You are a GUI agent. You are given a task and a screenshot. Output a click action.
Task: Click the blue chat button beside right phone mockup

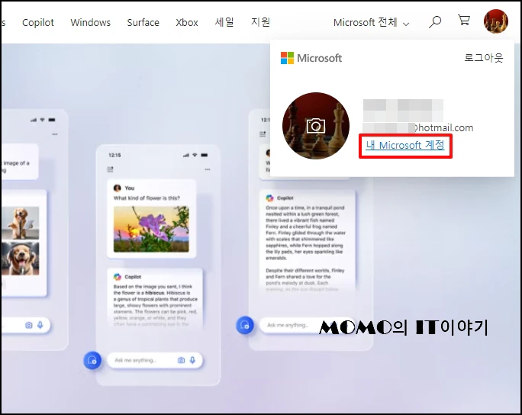245,325
